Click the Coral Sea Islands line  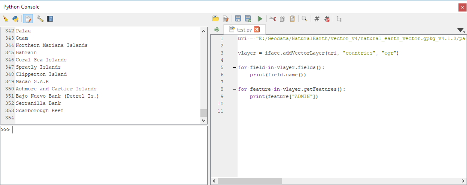pyautogui.click(x=41, y=60)
